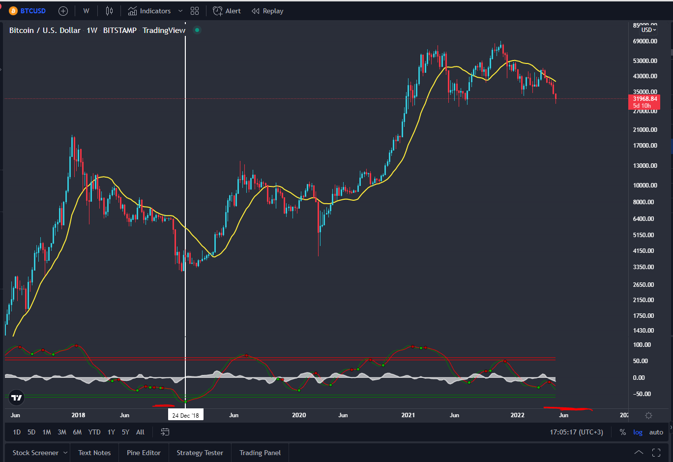Screen dimensions: 673x462
Task: Expand the Indicators favorites dropdown arrow
Action: [x=180, y=11]
